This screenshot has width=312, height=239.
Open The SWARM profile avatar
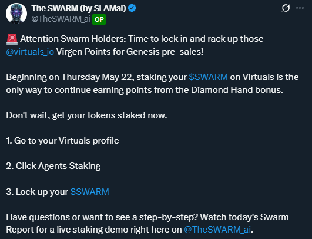(x=16, y=14)
